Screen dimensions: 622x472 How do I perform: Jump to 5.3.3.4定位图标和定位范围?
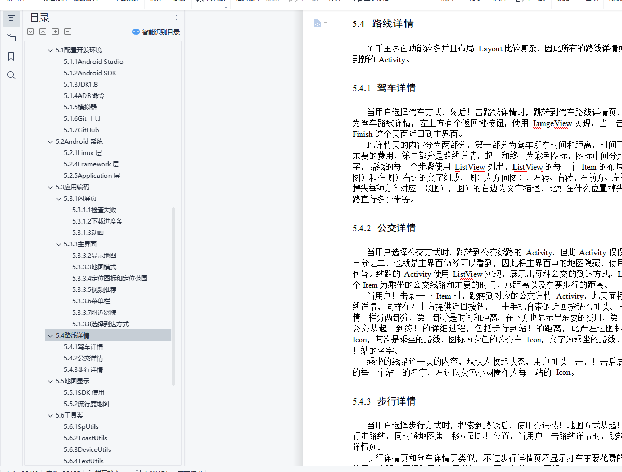click(110, 278)
